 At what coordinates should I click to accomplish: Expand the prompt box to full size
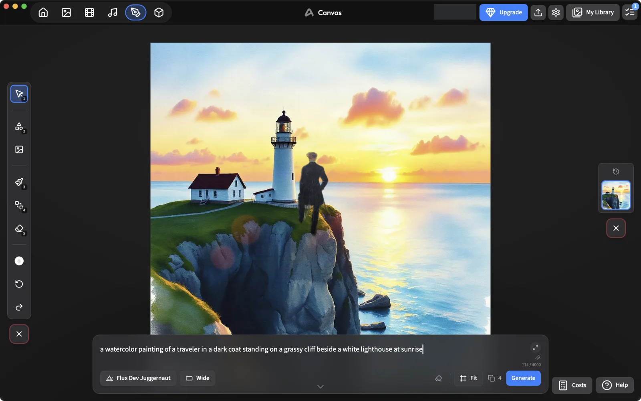click(535, 348)
